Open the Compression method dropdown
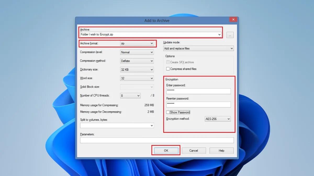The height and width of the screenshot is (176, 314). coord(137,61)
